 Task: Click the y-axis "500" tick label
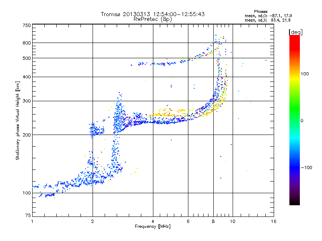point(27,58)
